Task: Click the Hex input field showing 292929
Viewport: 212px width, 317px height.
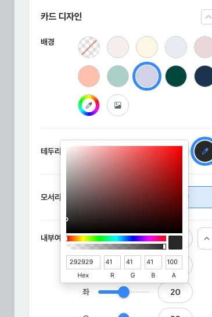Action: pyautogui.click(x=83, y=262)
